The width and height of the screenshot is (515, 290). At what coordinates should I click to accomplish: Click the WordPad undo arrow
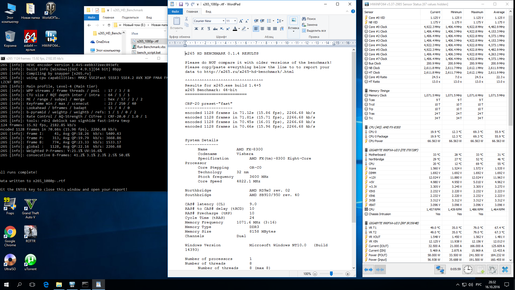pos(187,4)
